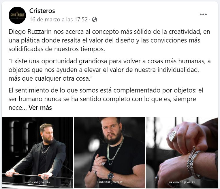The width and height of the screenshot is (220, 189).
Task: Open the Cristeros round profile logo
Action: [17, 15]
